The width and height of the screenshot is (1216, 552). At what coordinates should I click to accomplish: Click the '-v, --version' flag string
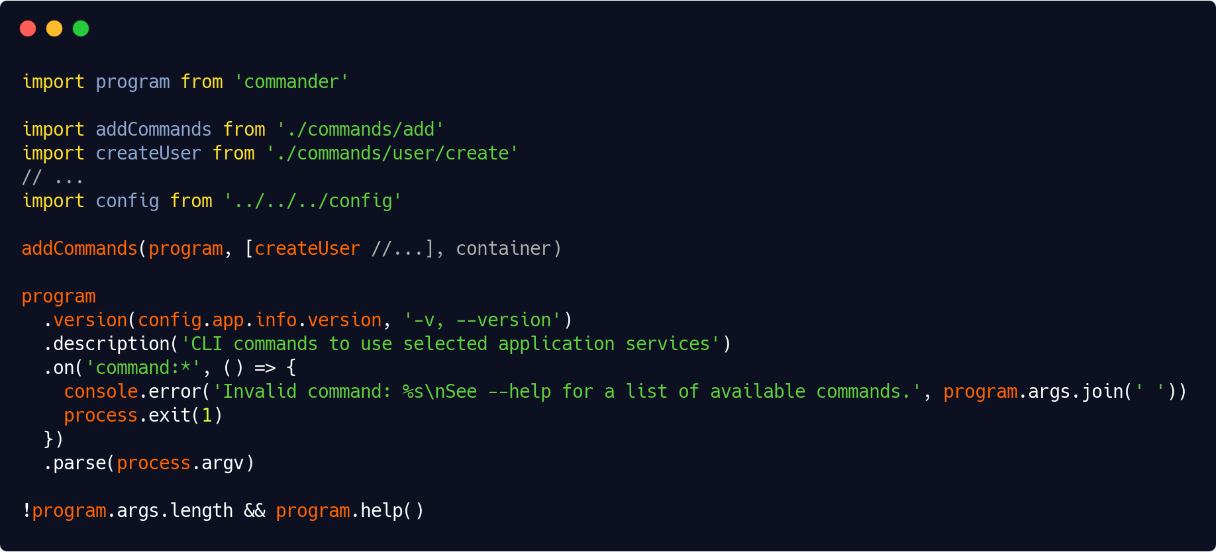point(482,320)
